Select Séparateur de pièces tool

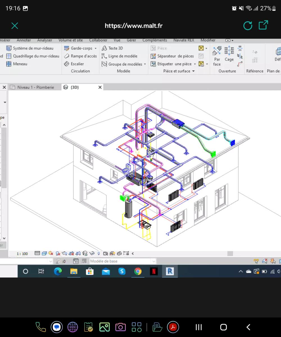click(x=172, y=56)
